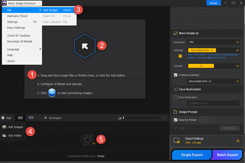Enable the Face Restoration checkbox
The width and height of the screenshot is (245, 163).
(x=176, y=97)
